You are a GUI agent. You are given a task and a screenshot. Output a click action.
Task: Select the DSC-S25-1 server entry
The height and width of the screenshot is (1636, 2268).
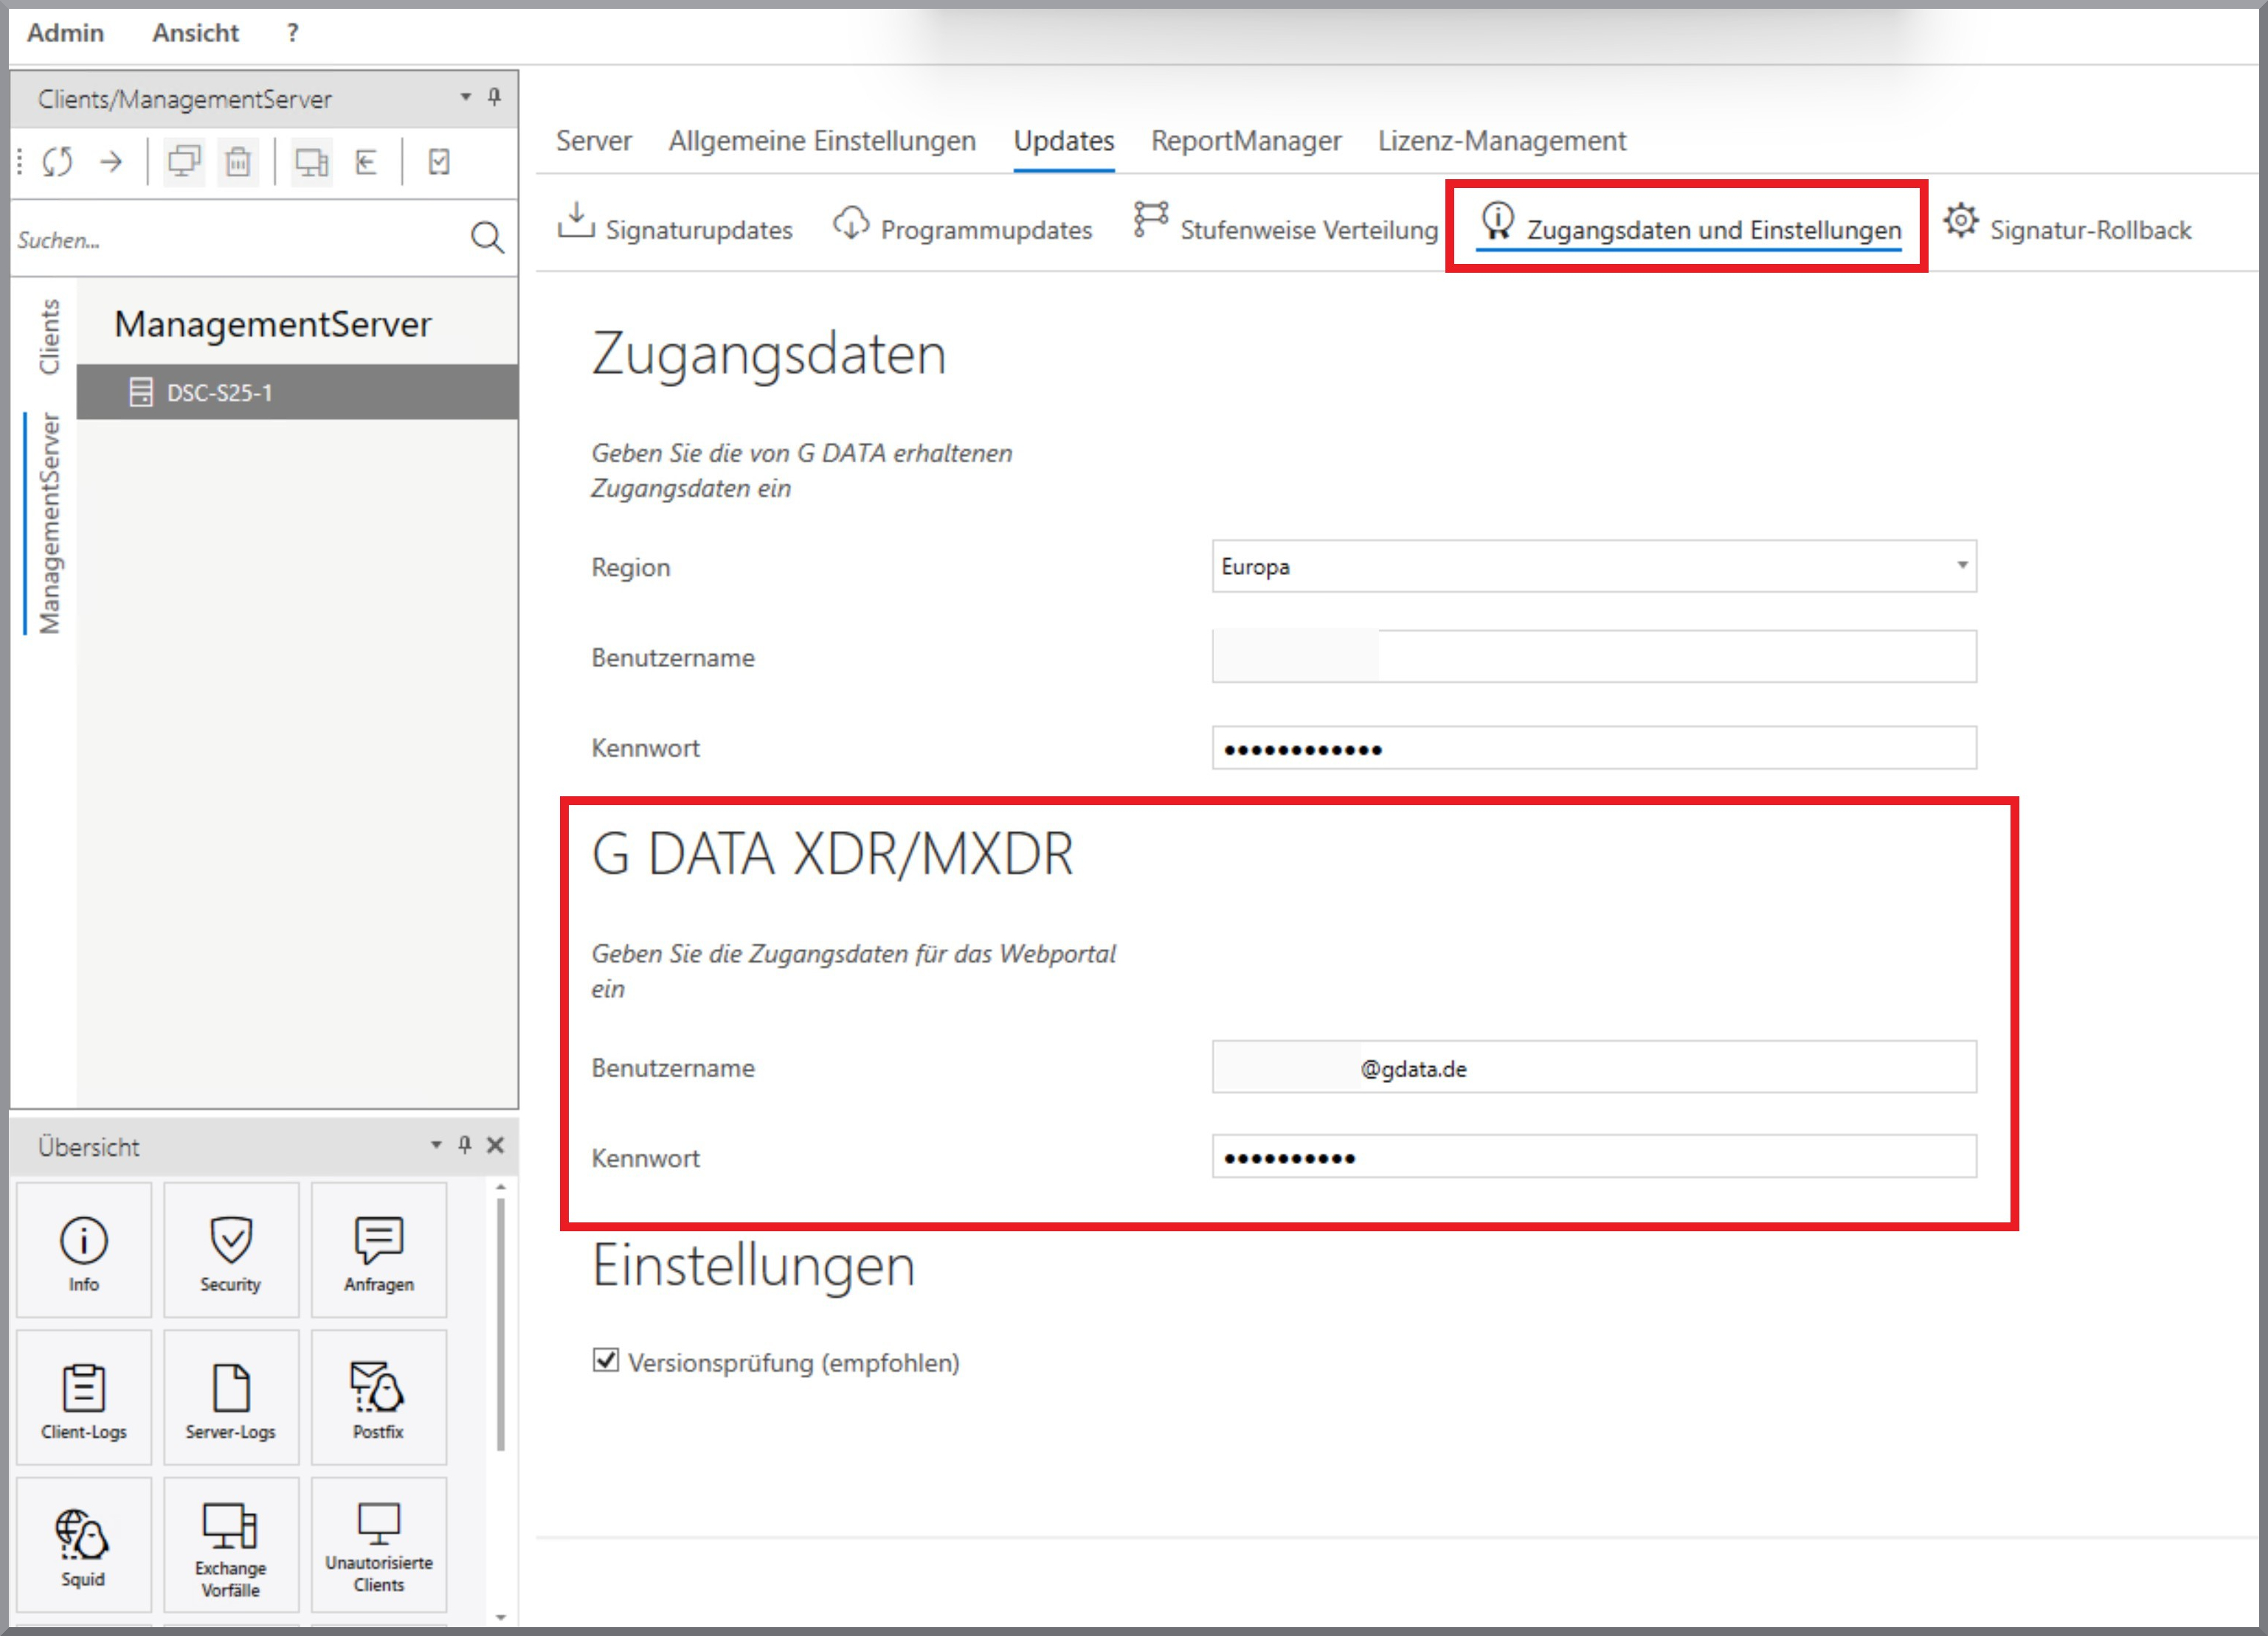pyautogui.click(x=297, y=391)
